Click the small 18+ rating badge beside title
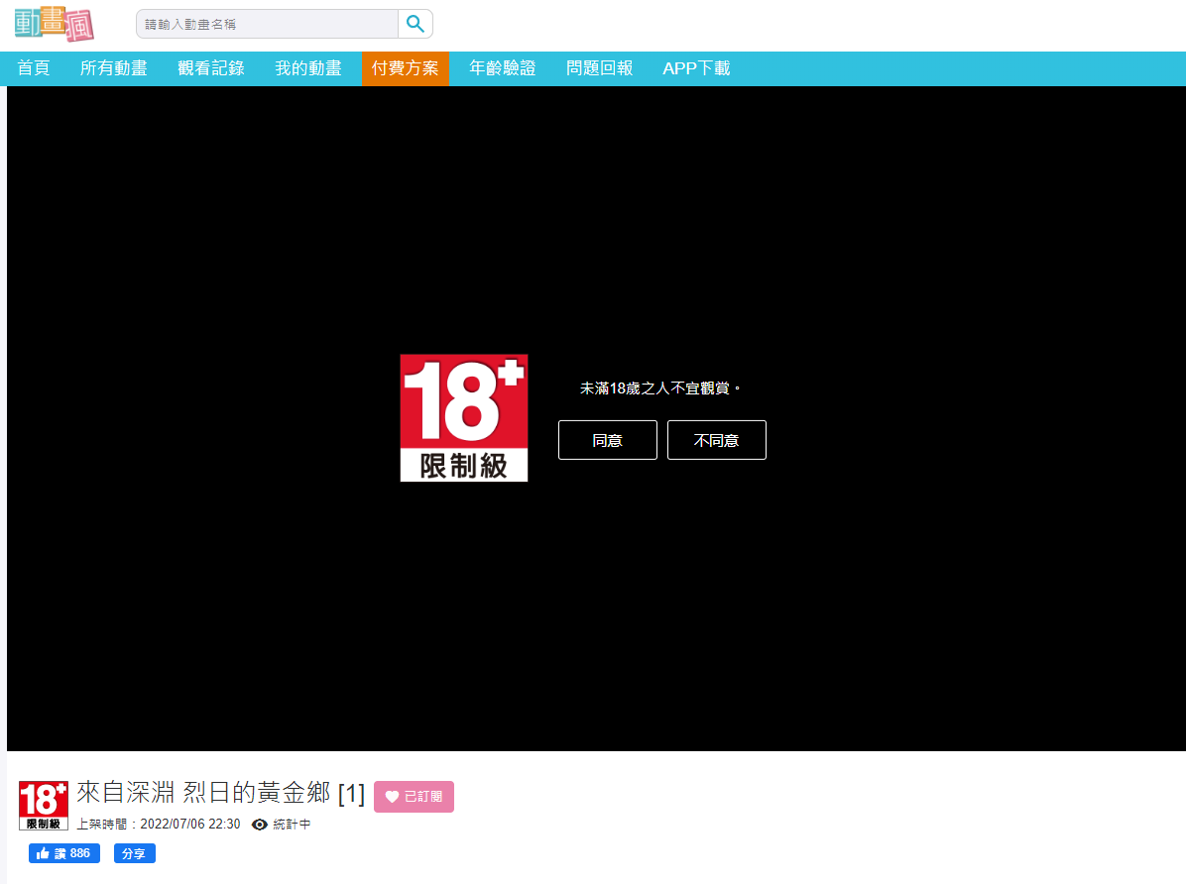The width and height of the screenshot is (1186, 884). coord(43,806)
